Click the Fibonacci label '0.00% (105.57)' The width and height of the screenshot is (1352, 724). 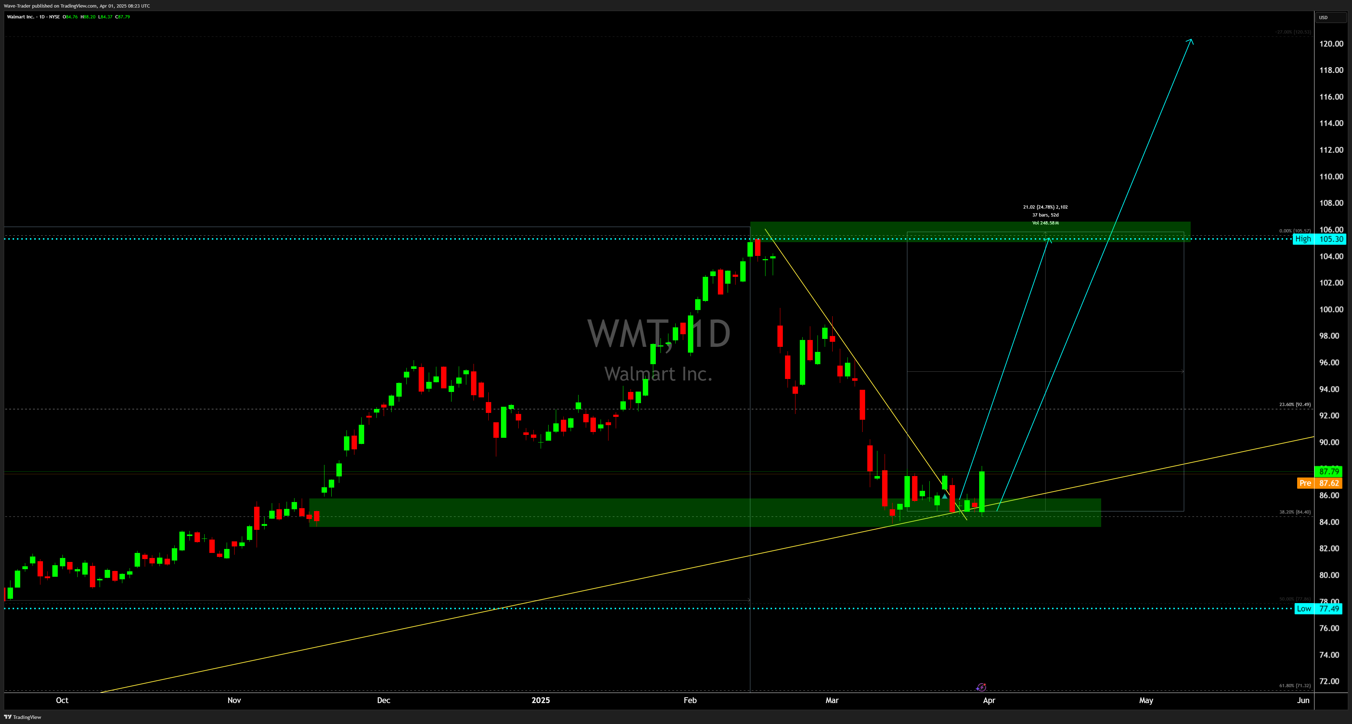coord(1295,231)
